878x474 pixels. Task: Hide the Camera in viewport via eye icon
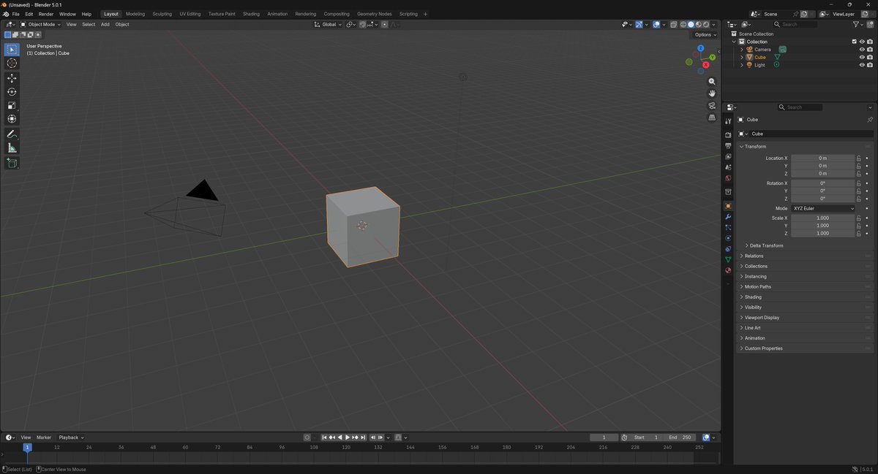pos(862,50)
